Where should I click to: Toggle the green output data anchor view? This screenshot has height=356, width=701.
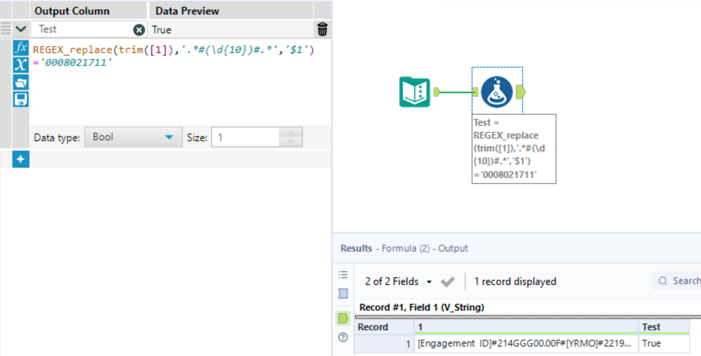(343, 318)
